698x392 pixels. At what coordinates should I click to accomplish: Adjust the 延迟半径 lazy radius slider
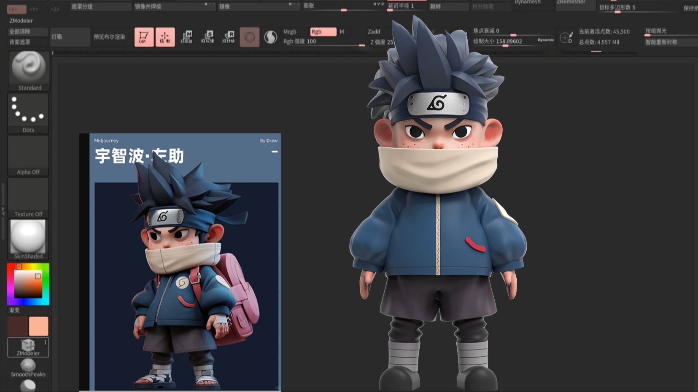pos(407,7)
